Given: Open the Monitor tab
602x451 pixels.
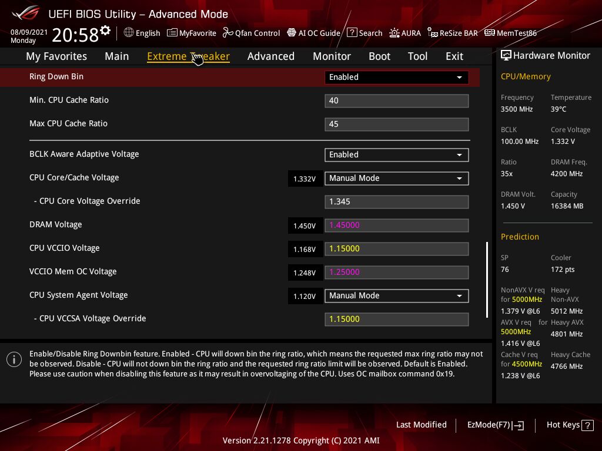Looking at the screenshot, I should click(332, 56).
